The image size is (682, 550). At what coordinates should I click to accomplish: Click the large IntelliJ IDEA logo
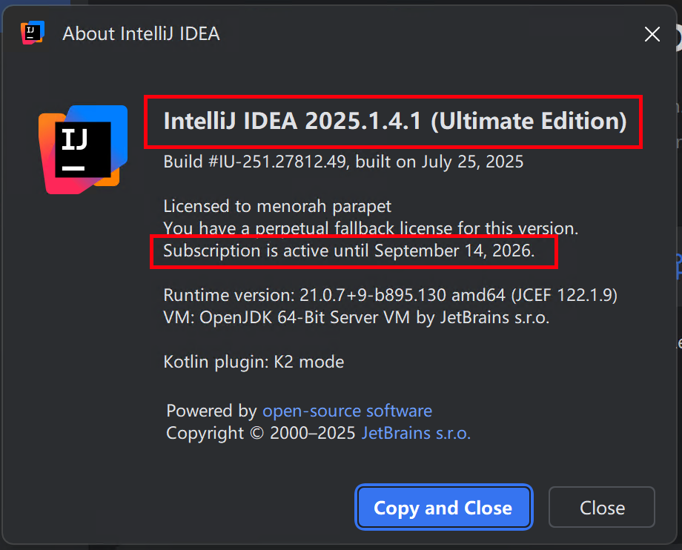(x=83, y=150)
